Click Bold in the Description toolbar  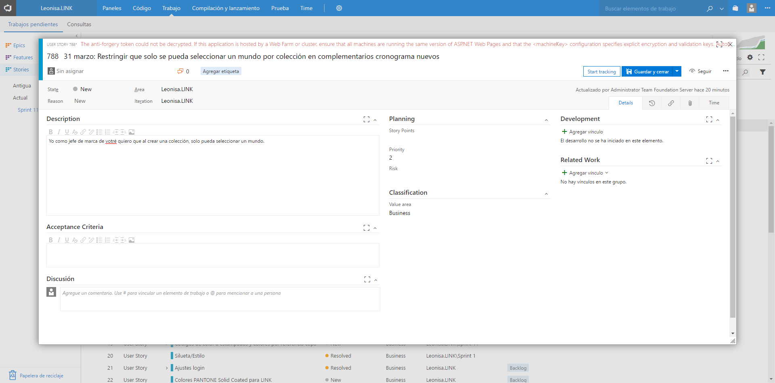(51, 132)
